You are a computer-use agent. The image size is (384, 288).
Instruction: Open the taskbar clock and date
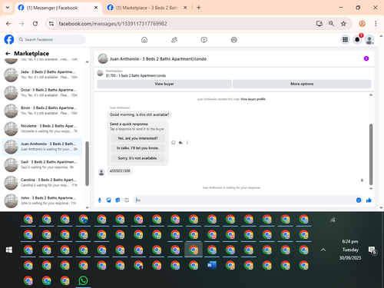[350, 250]
